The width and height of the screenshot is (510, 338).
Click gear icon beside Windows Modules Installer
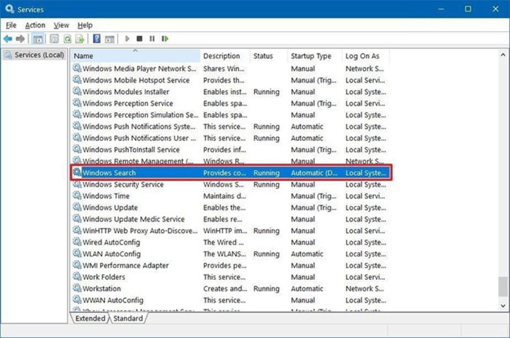pyautogui.click(x=77, y=91)
